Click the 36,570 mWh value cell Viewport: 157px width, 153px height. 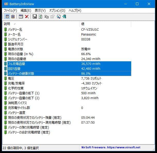[x=90, y=64]
